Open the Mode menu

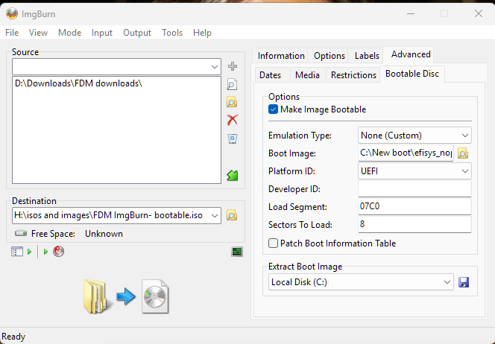point(70,33)
